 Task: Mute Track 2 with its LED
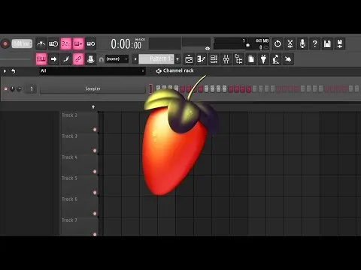point(95,130)
